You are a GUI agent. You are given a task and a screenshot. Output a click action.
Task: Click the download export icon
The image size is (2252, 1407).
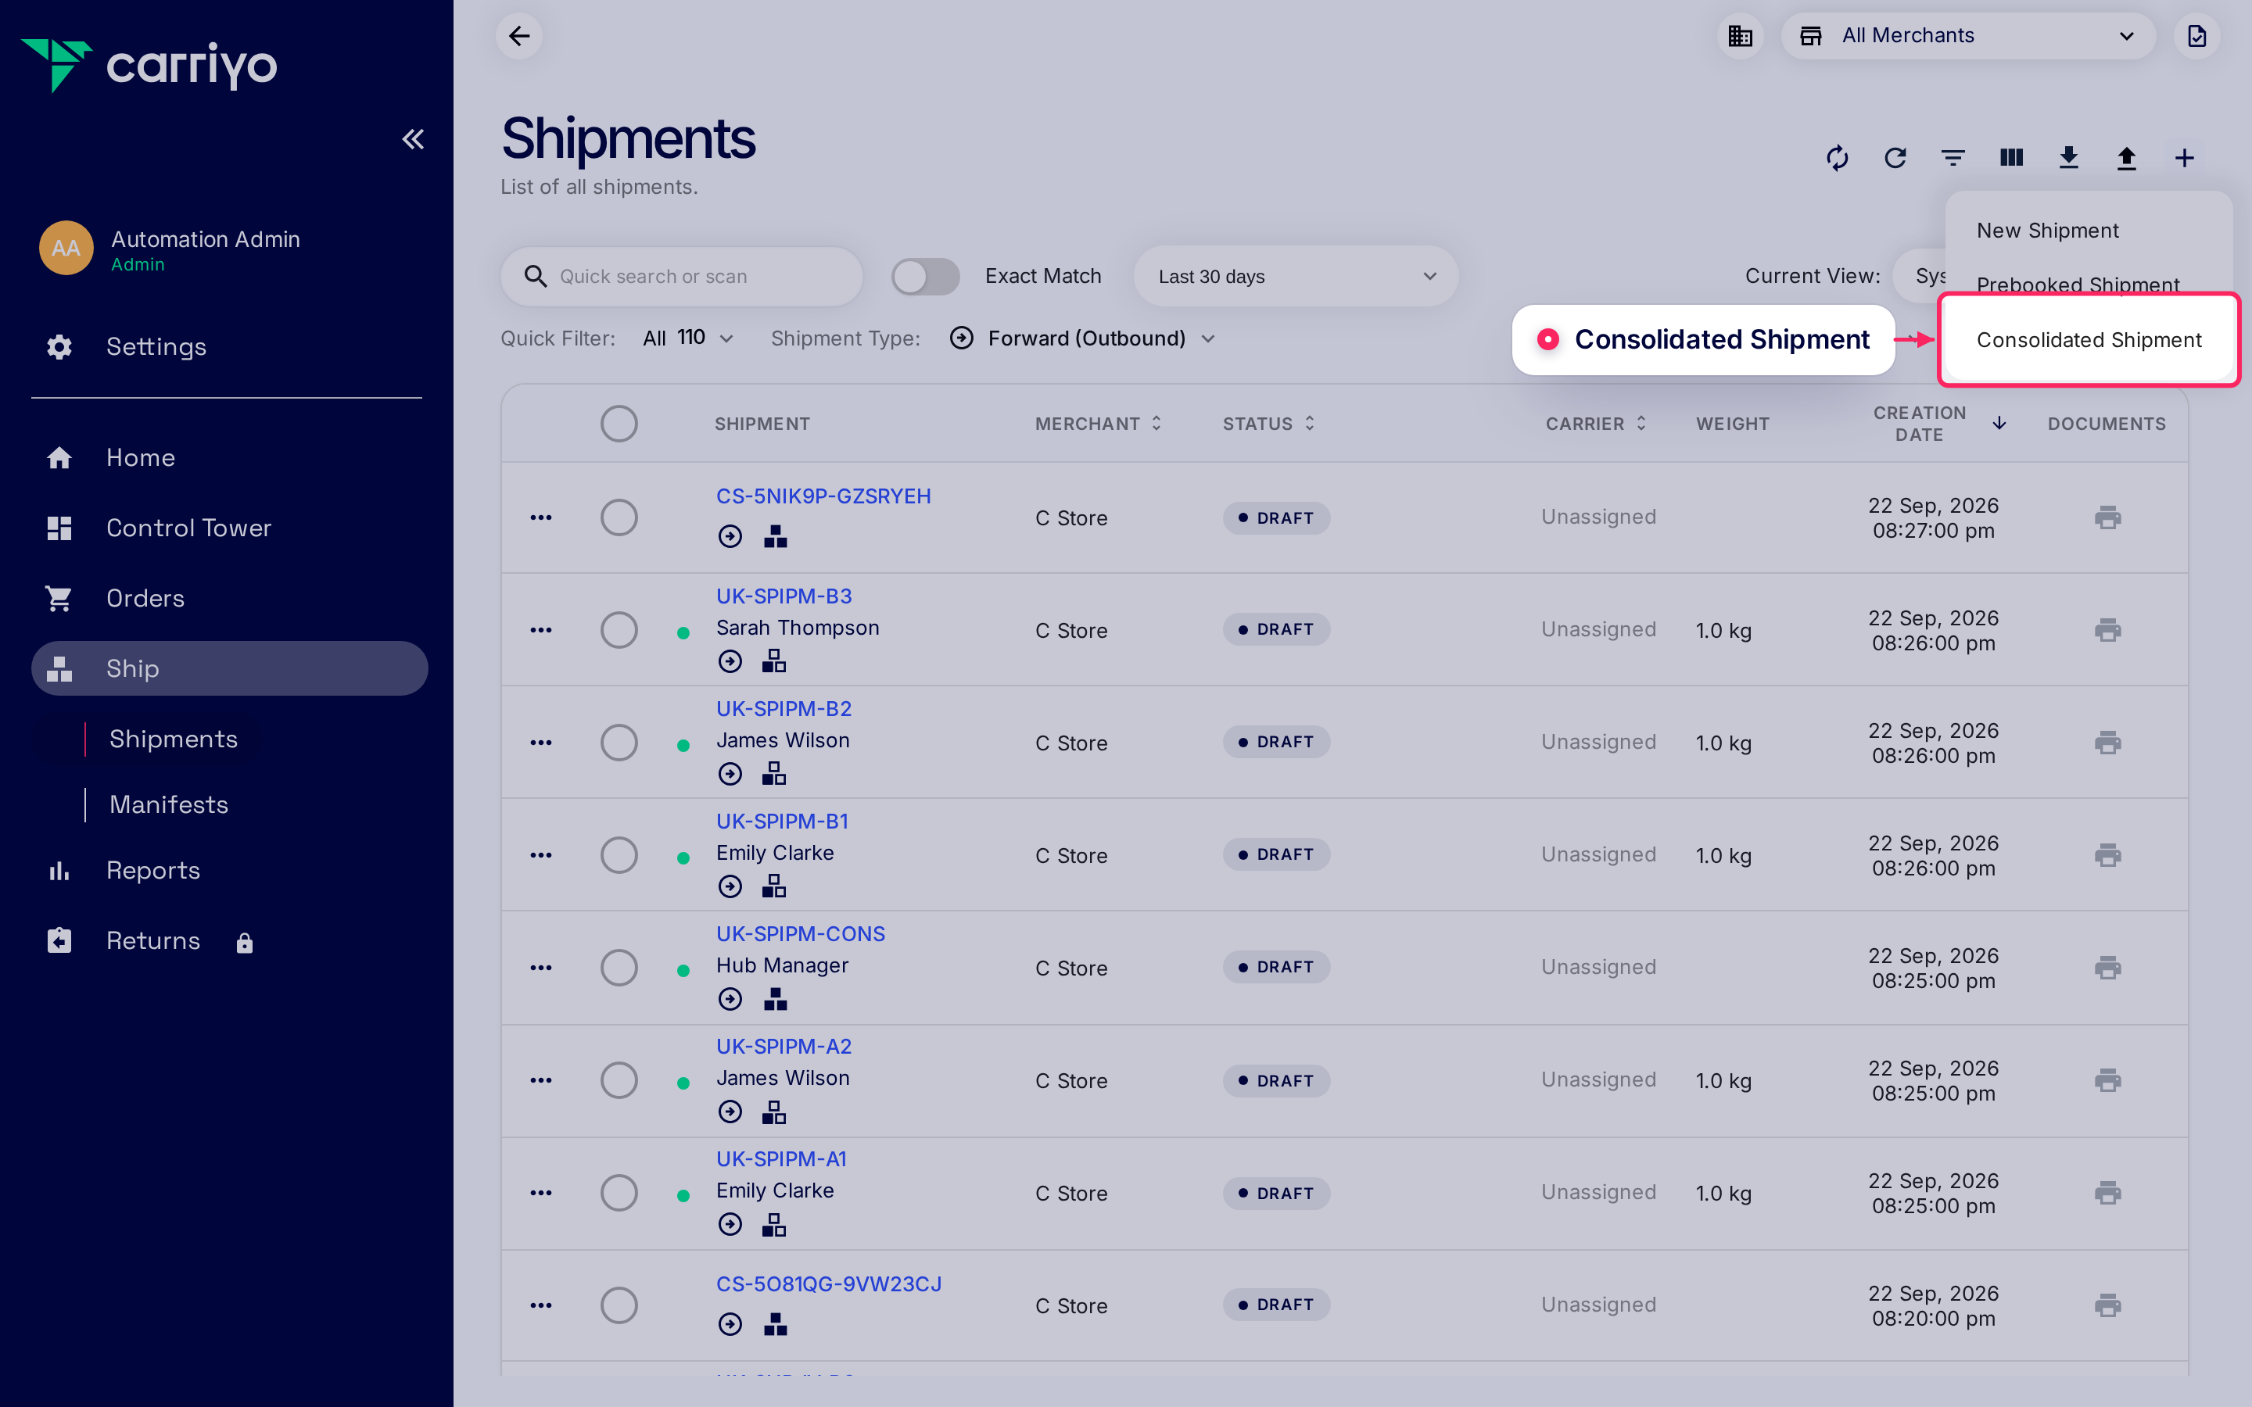coord(2069,157)
